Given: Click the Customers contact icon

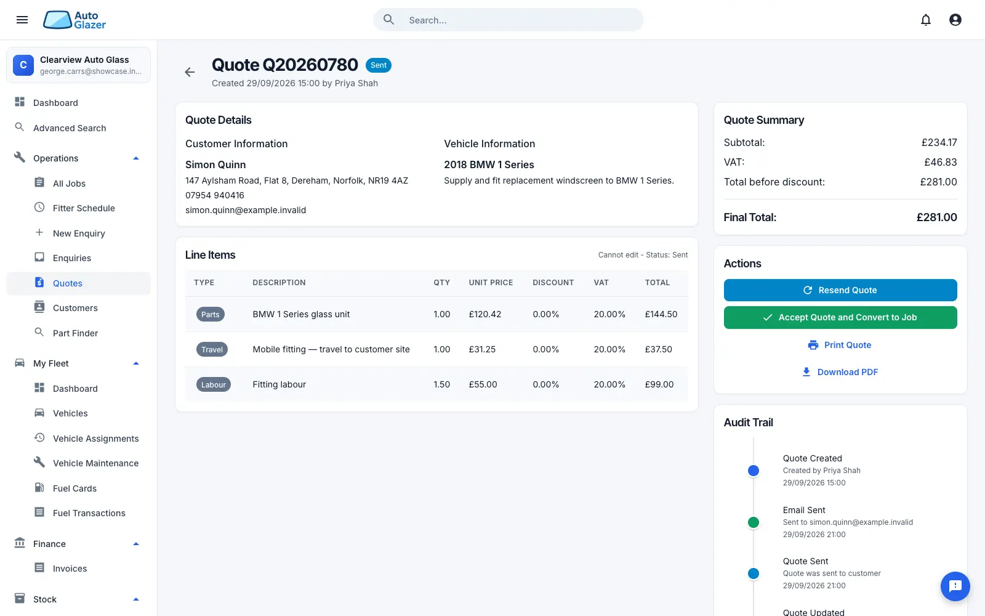Looking at the screenshot, I should tap(39, 307).
